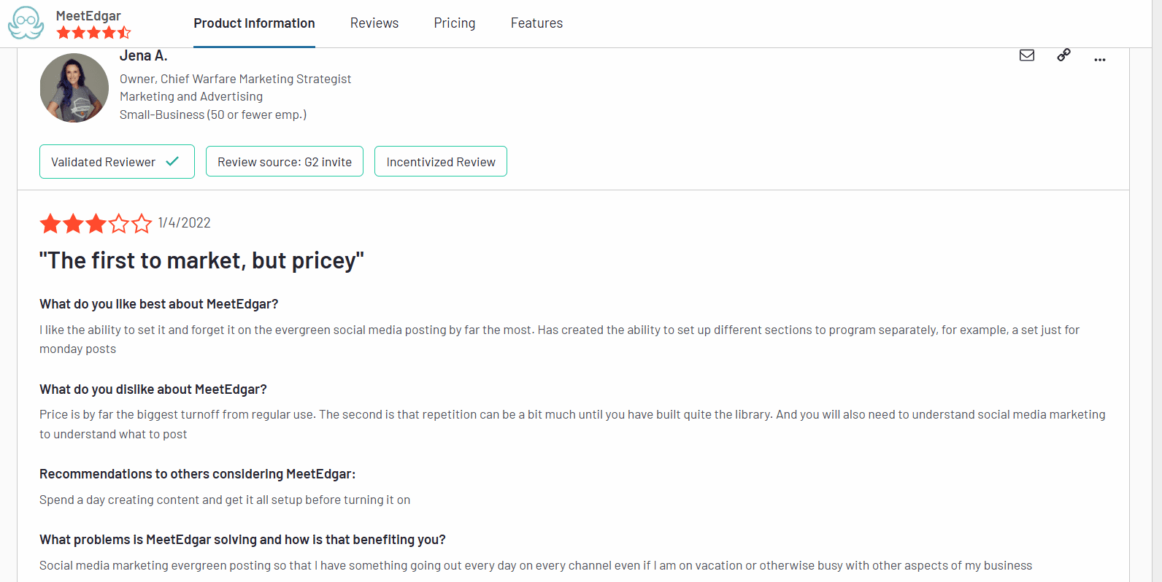1162x582 pixels.
Task: Select the Features tab
Action: click(x=536, y=23)
